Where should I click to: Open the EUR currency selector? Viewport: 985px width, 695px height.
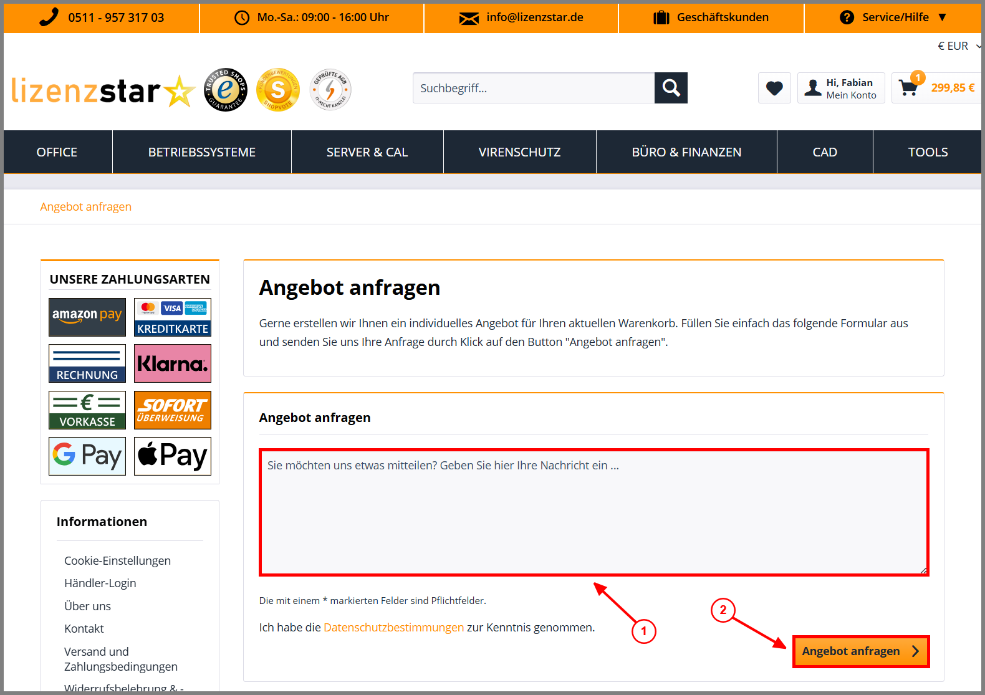(x=959, y=46)
